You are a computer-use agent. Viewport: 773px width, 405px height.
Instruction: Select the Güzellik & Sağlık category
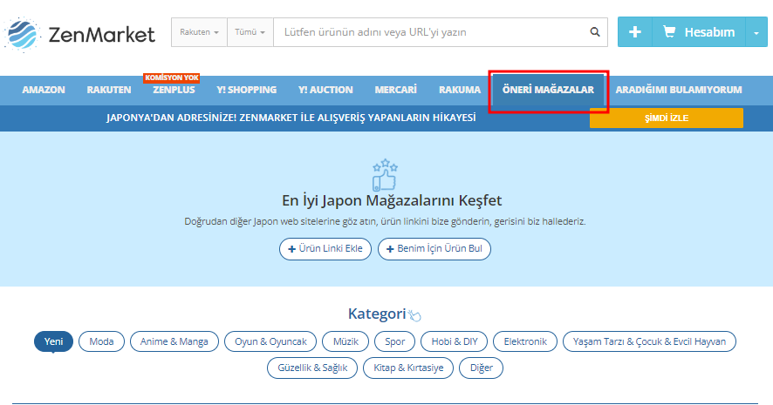[x=312, y=368]
